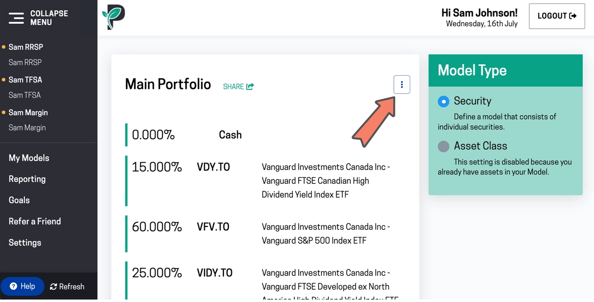Click the hamburger collapse menu icon
The image size is (594, 302).
click(x=16, y=18)
